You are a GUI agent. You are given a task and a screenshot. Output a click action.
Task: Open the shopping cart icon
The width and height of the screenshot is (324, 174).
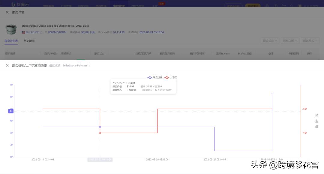[283, 5]
